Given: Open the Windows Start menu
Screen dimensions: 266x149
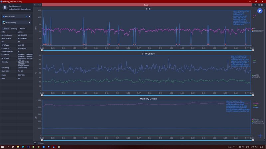Looking at the screenshot, I should pyautogui.click(x=2, y=147).
